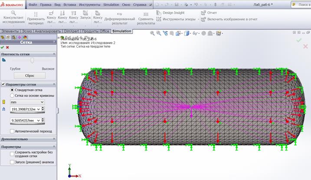Click the Отчет report tool

pos(203,13)
